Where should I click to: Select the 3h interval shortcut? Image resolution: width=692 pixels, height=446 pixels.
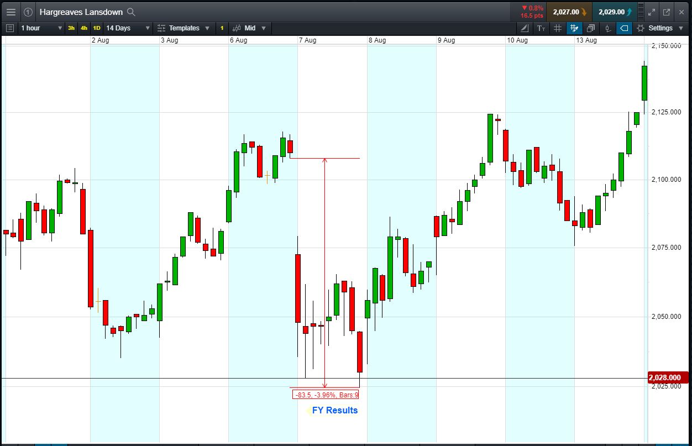tap(71, 28)
